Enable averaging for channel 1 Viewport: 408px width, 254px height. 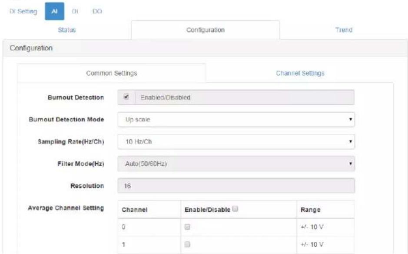[x=187, y=244]
